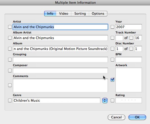Switch to the Info tab
The width and height of the screenshot is (150, 124).
click(50, 14)
